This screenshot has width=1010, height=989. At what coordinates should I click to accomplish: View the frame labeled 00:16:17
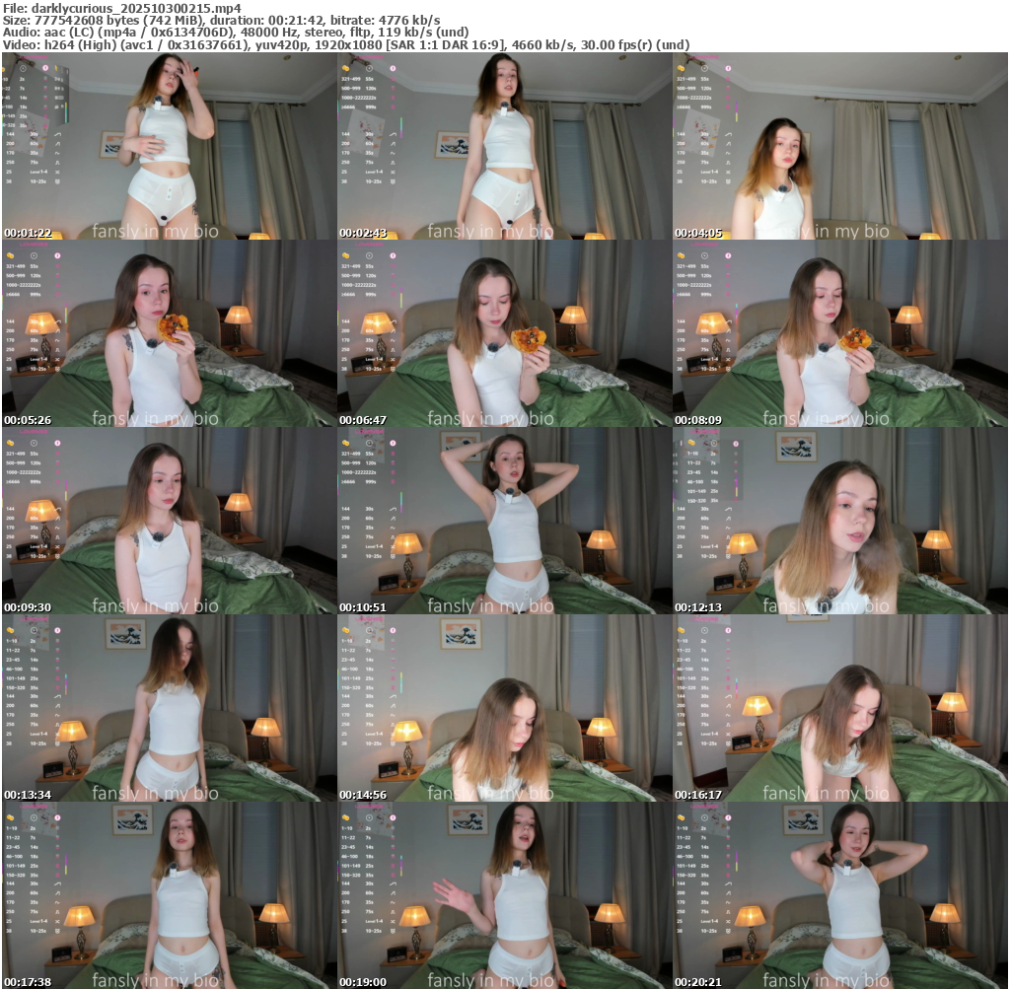tap(840, 708)
